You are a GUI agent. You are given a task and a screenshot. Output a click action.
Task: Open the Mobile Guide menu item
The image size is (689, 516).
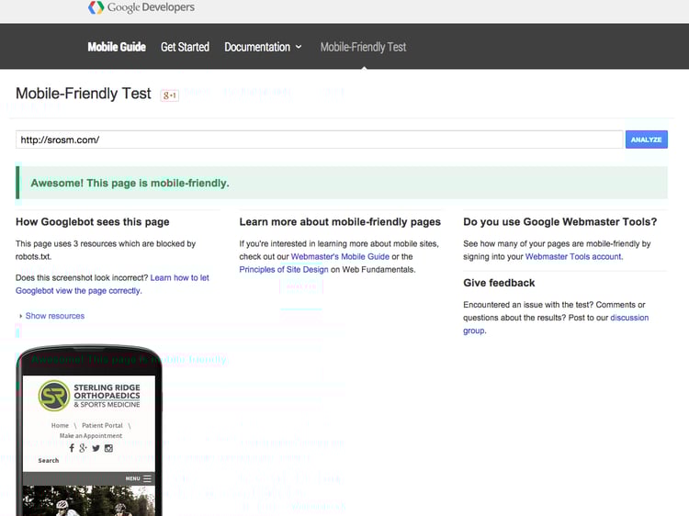(x=117, y=47)
